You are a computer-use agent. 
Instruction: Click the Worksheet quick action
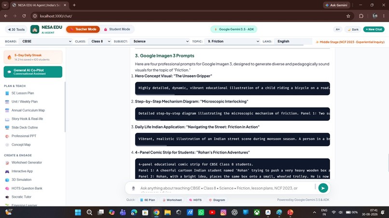click(172, 200)
